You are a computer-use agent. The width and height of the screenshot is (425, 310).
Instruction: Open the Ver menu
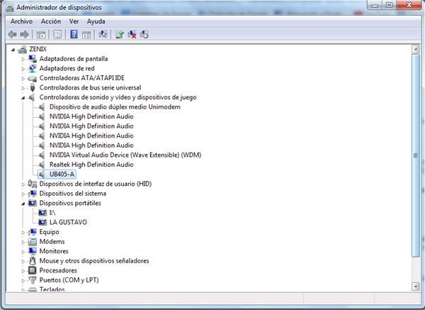(74, 21)
